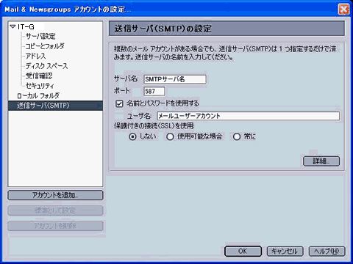Click アカウントを追加 button
This screenshot has width=353, height=264.
tap(55, 195)
